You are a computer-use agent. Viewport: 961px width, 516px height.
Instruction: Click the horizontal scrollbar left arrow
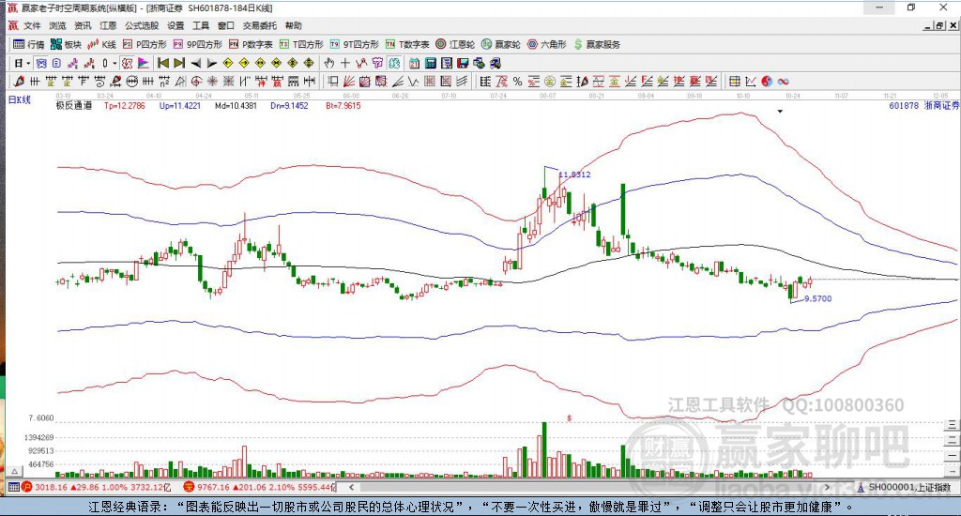pyautogui.click(x=351, y=487)
